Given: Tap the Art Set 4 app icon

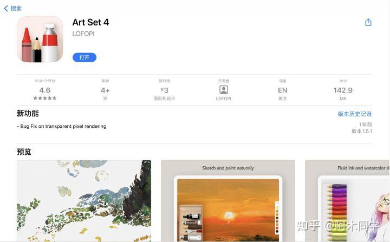Looking at the screenshot, I should pyautogui.click(x=40, y=40).
